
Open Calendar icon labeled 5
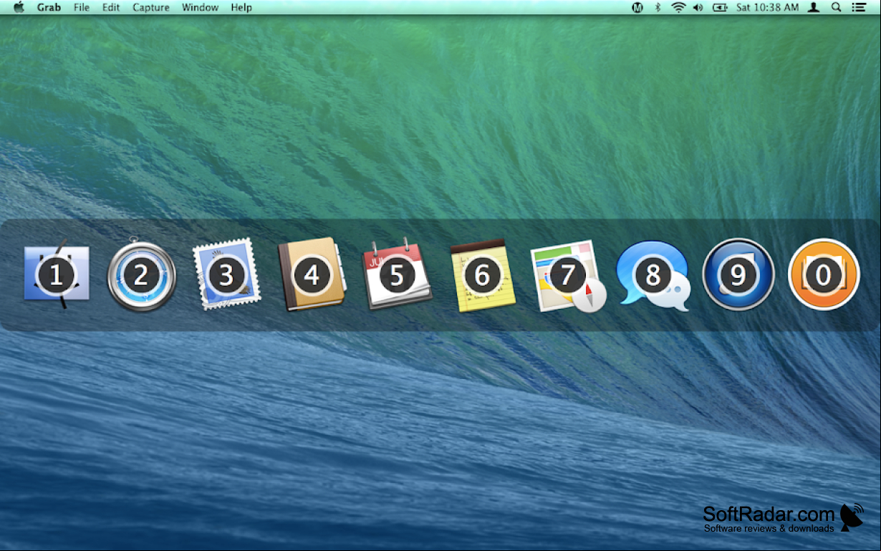tap(398, 274)
